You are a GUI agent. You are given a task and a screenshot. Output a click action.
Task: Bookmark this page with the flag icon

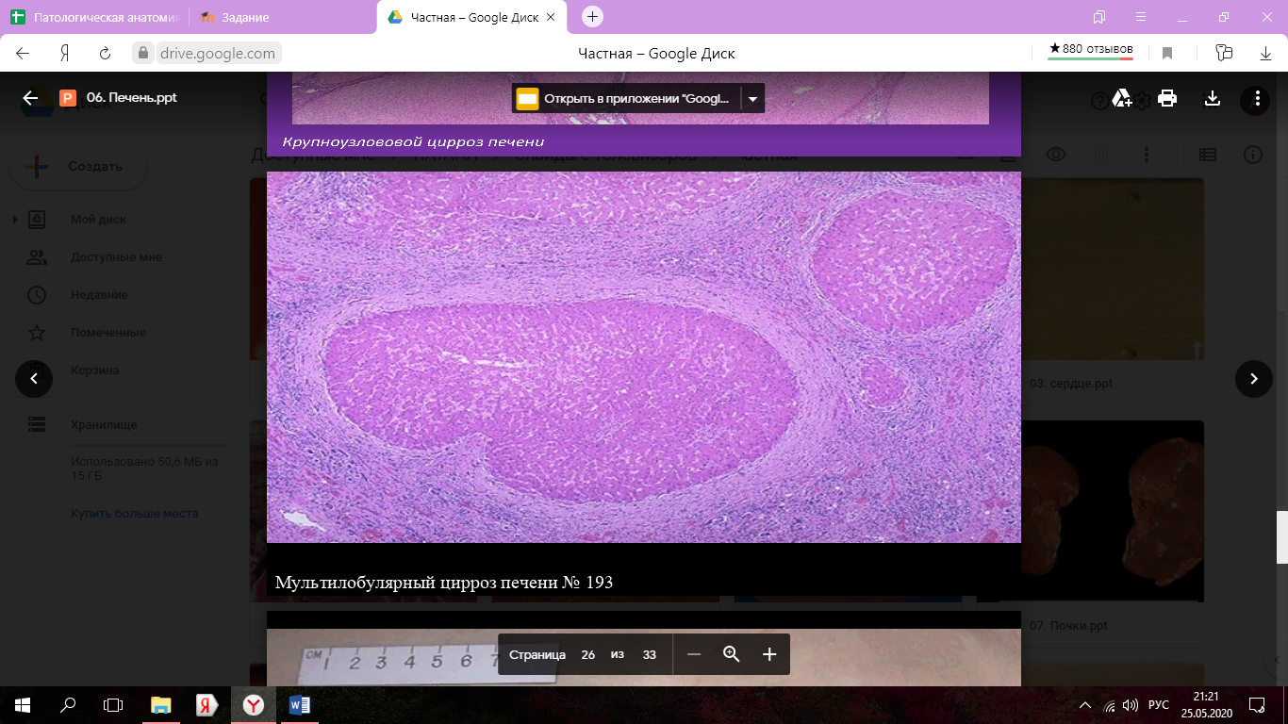pos(1167,53)
